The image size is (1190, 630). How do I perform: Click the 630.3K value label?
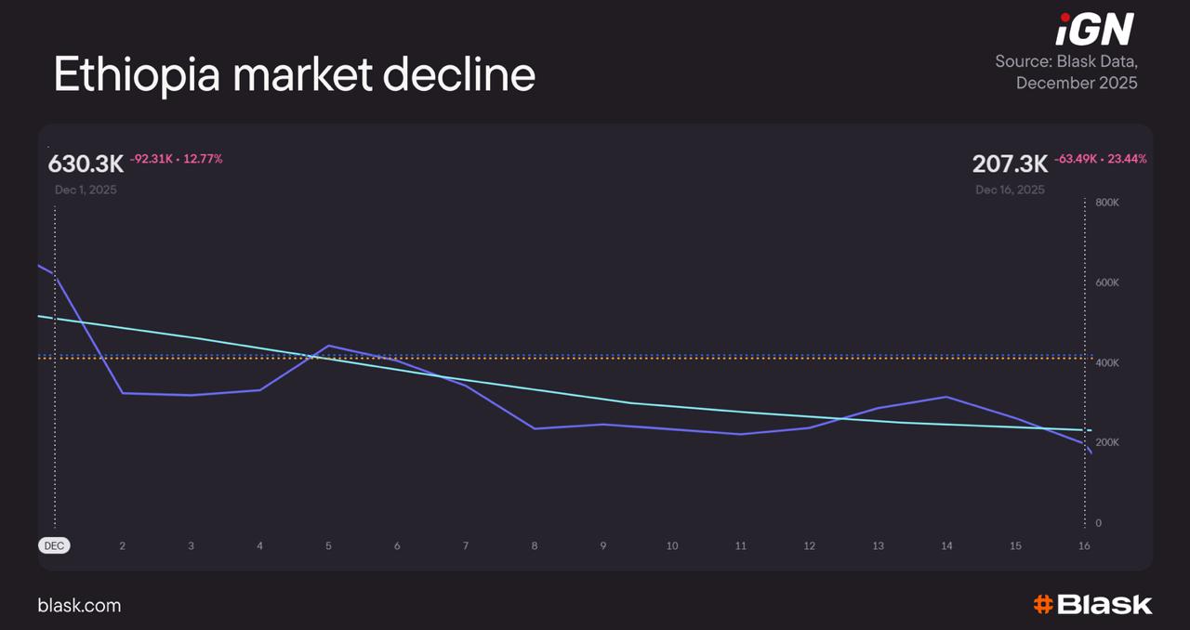pos(86,164)
